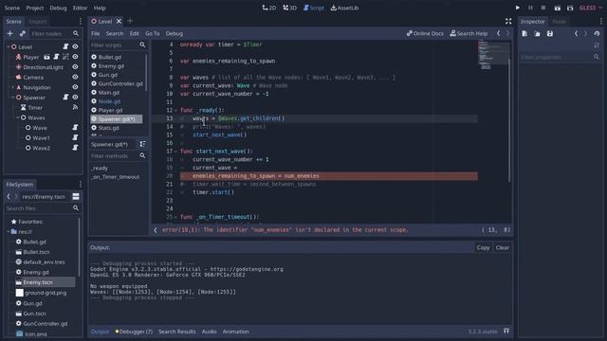Open script attached to Level node
Screen dimensions: 607x341
click(x=65, y=46)
